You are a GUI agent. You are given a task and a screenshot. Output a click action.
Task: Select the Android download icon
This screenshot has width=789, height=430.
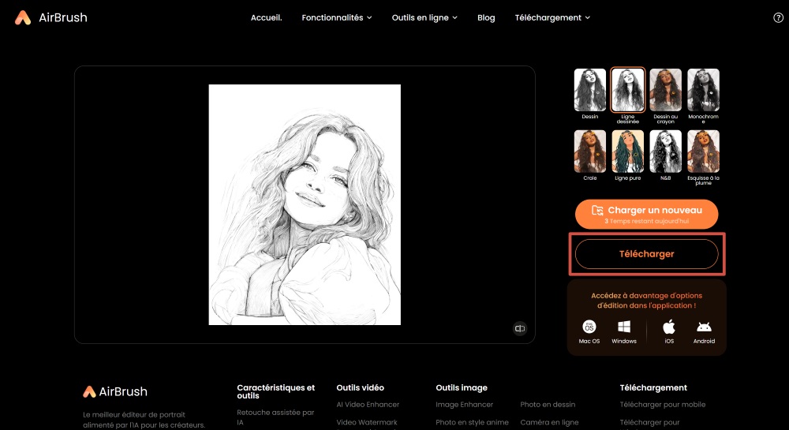(704, 327)
